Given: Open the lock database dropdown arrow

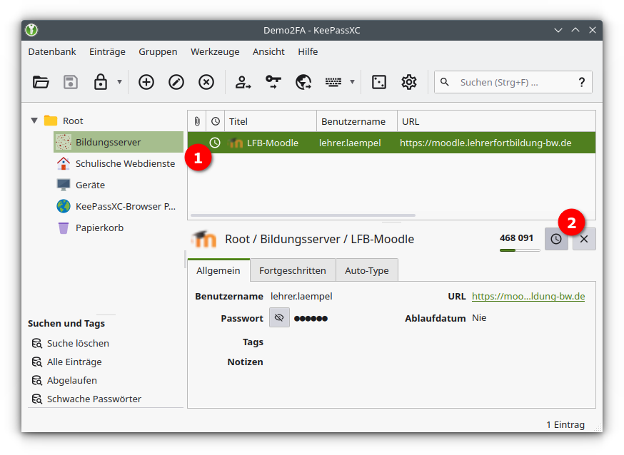Looking at the screenshot, I should coord(119,83).
